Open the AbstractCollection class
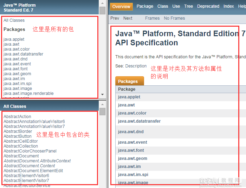The width and height of the screenshot is (246, 188). (21, 146)
